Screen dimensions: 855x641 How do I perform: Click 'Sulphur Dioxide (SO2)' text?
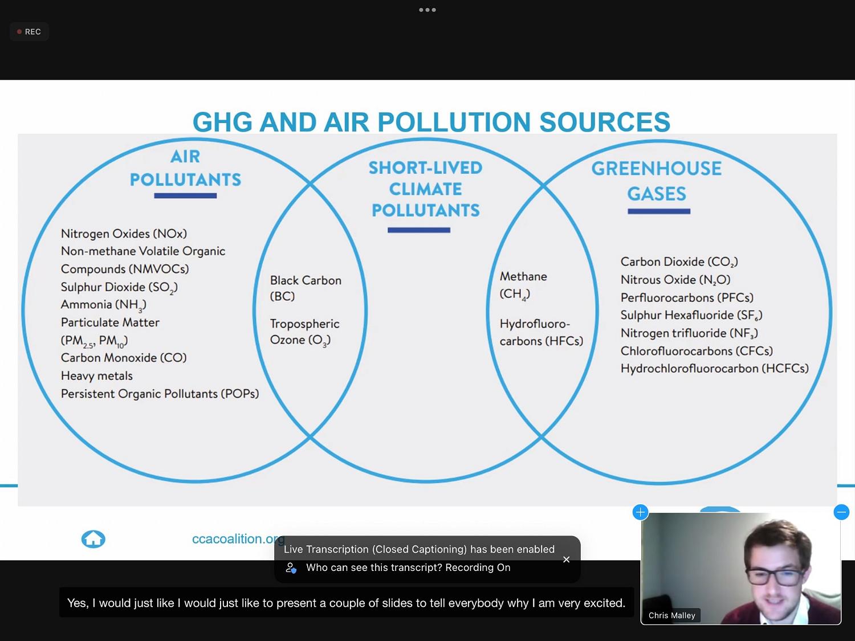tap(119, 287)
